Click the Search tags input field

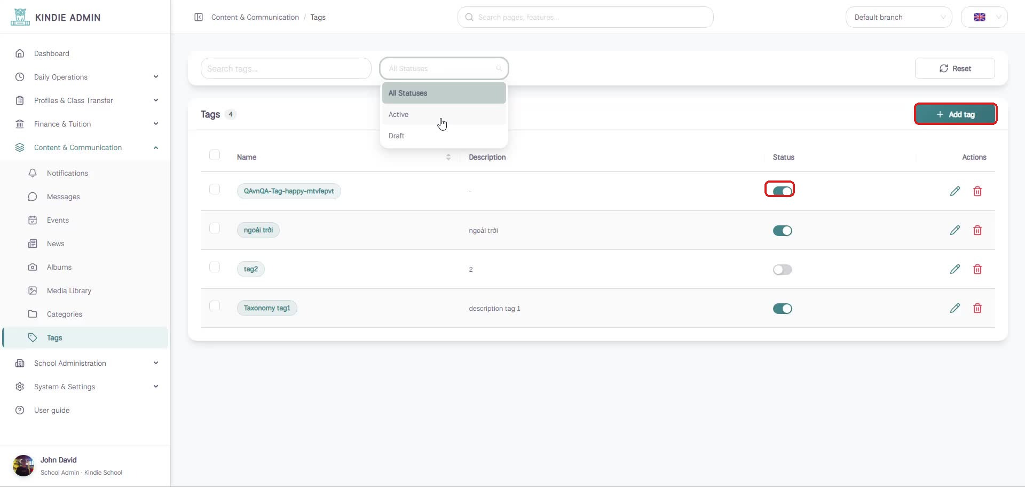coord(286,68)
